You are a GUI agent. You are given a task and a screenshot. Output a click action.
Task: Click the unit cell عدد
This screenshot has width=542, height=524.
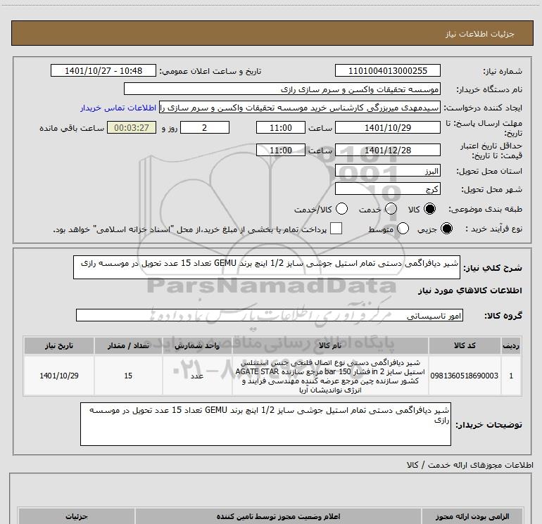coord(197,376)
